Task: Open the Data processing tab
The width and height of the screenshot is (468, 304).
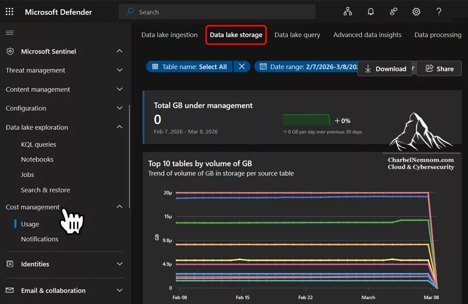Action: pyautogui.click(x=437, y=35)
